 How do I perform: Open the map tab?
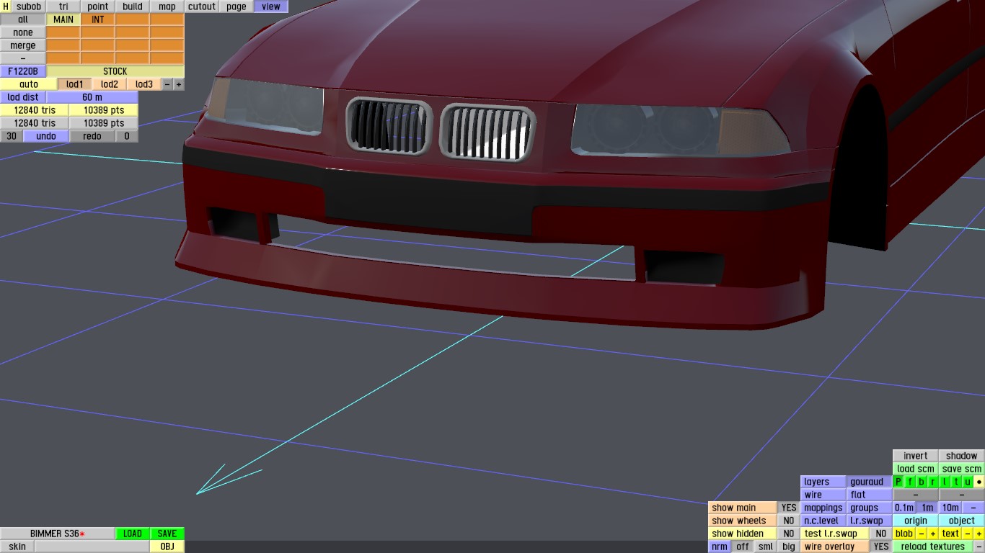[x=167, y=6]
